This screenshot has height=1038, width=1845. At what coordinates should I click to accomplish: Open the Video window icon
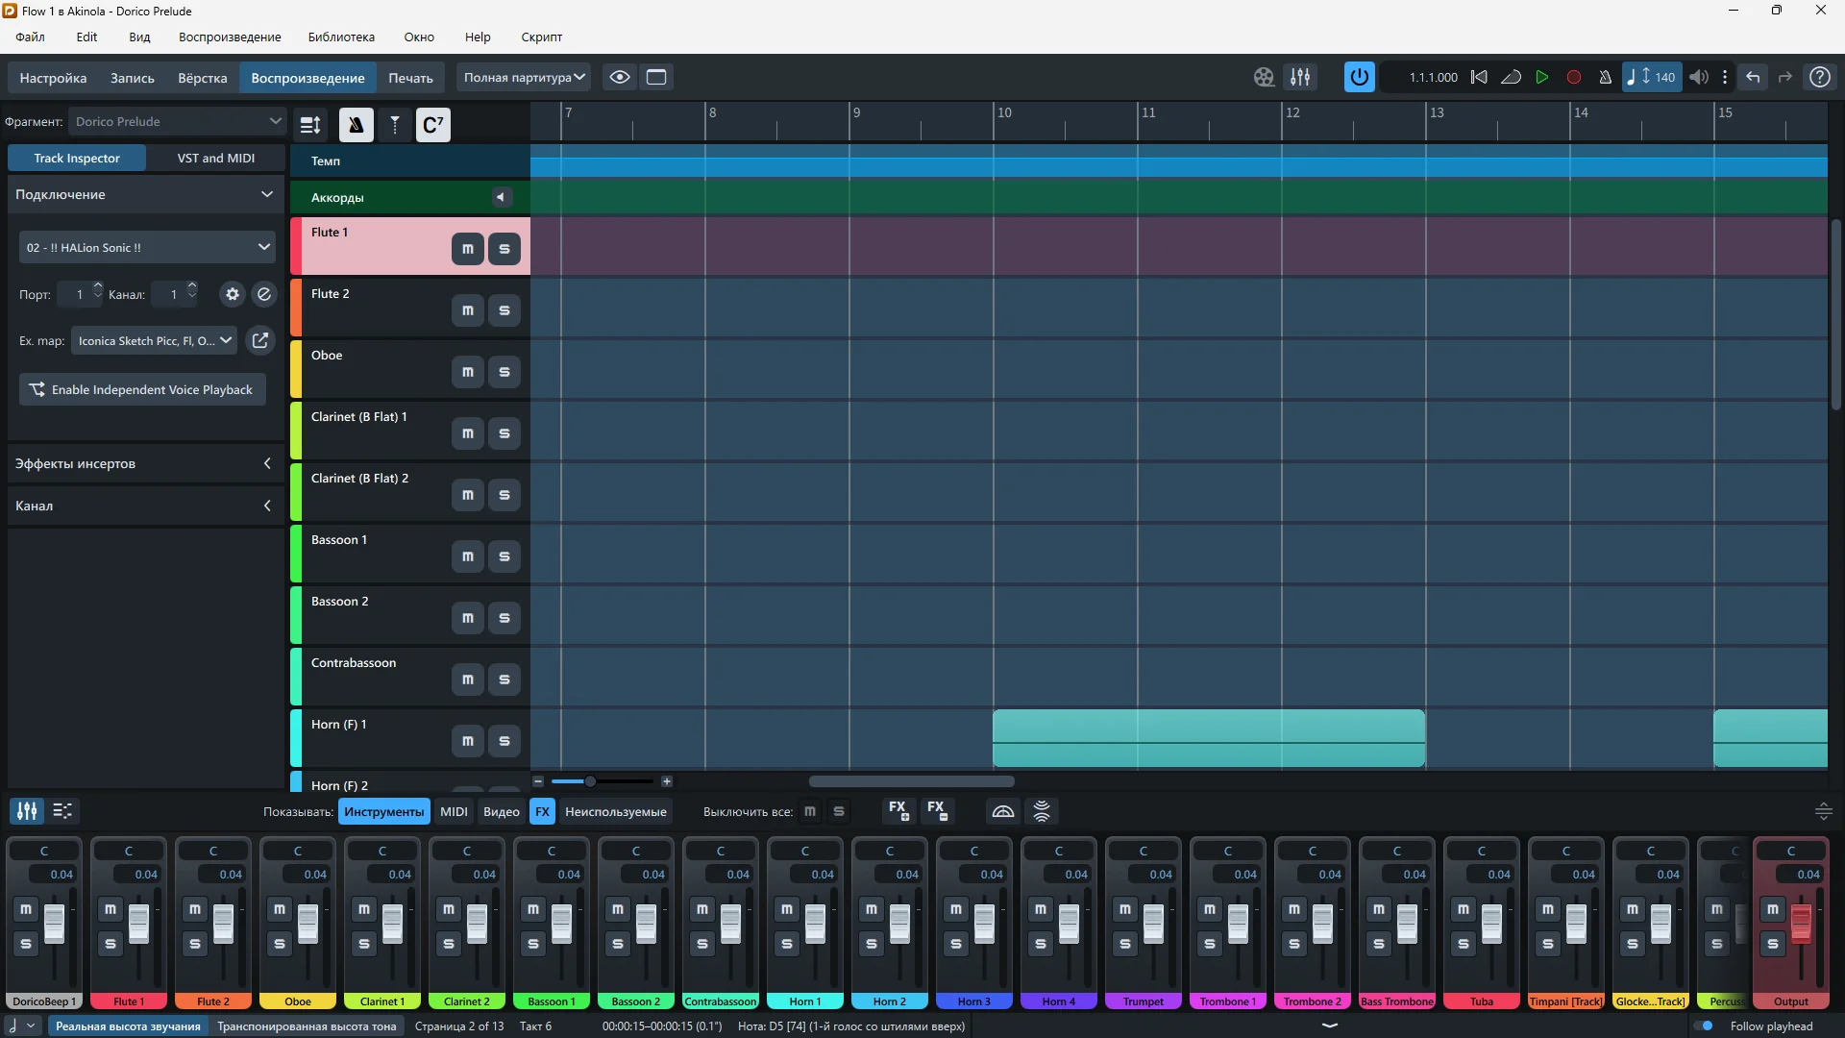point(1264,77)
